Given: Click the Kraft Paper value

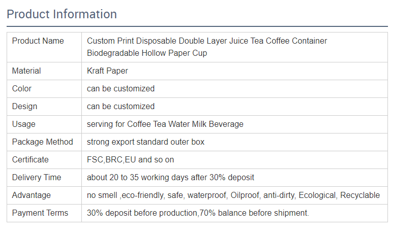Looking at the screenshot, I should pos(107,71).
